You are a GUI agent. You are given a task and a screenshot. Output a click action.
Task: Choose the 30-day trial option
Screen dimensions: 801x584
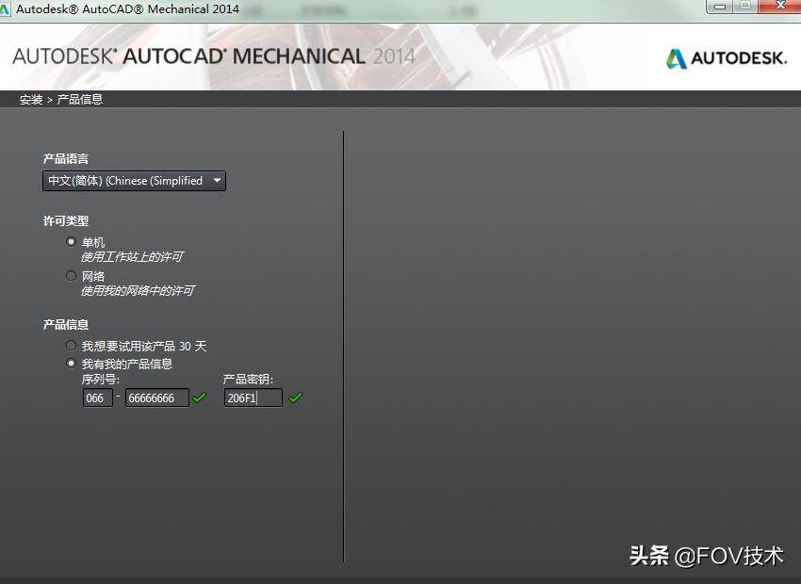pyautogui.click(x=72, y=345)
